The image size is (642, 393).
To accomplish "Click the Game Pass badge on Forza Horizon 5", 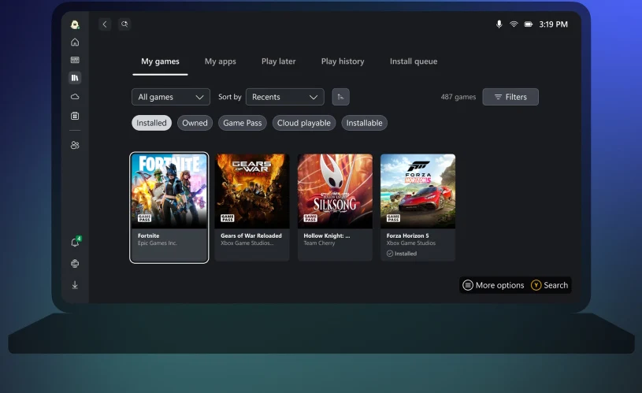I will point(393,218).
